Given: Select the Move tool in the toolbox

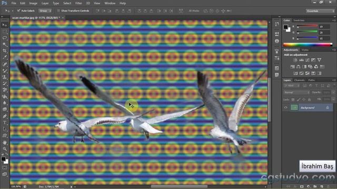Looking at the screenshot, I should [5, 25].
